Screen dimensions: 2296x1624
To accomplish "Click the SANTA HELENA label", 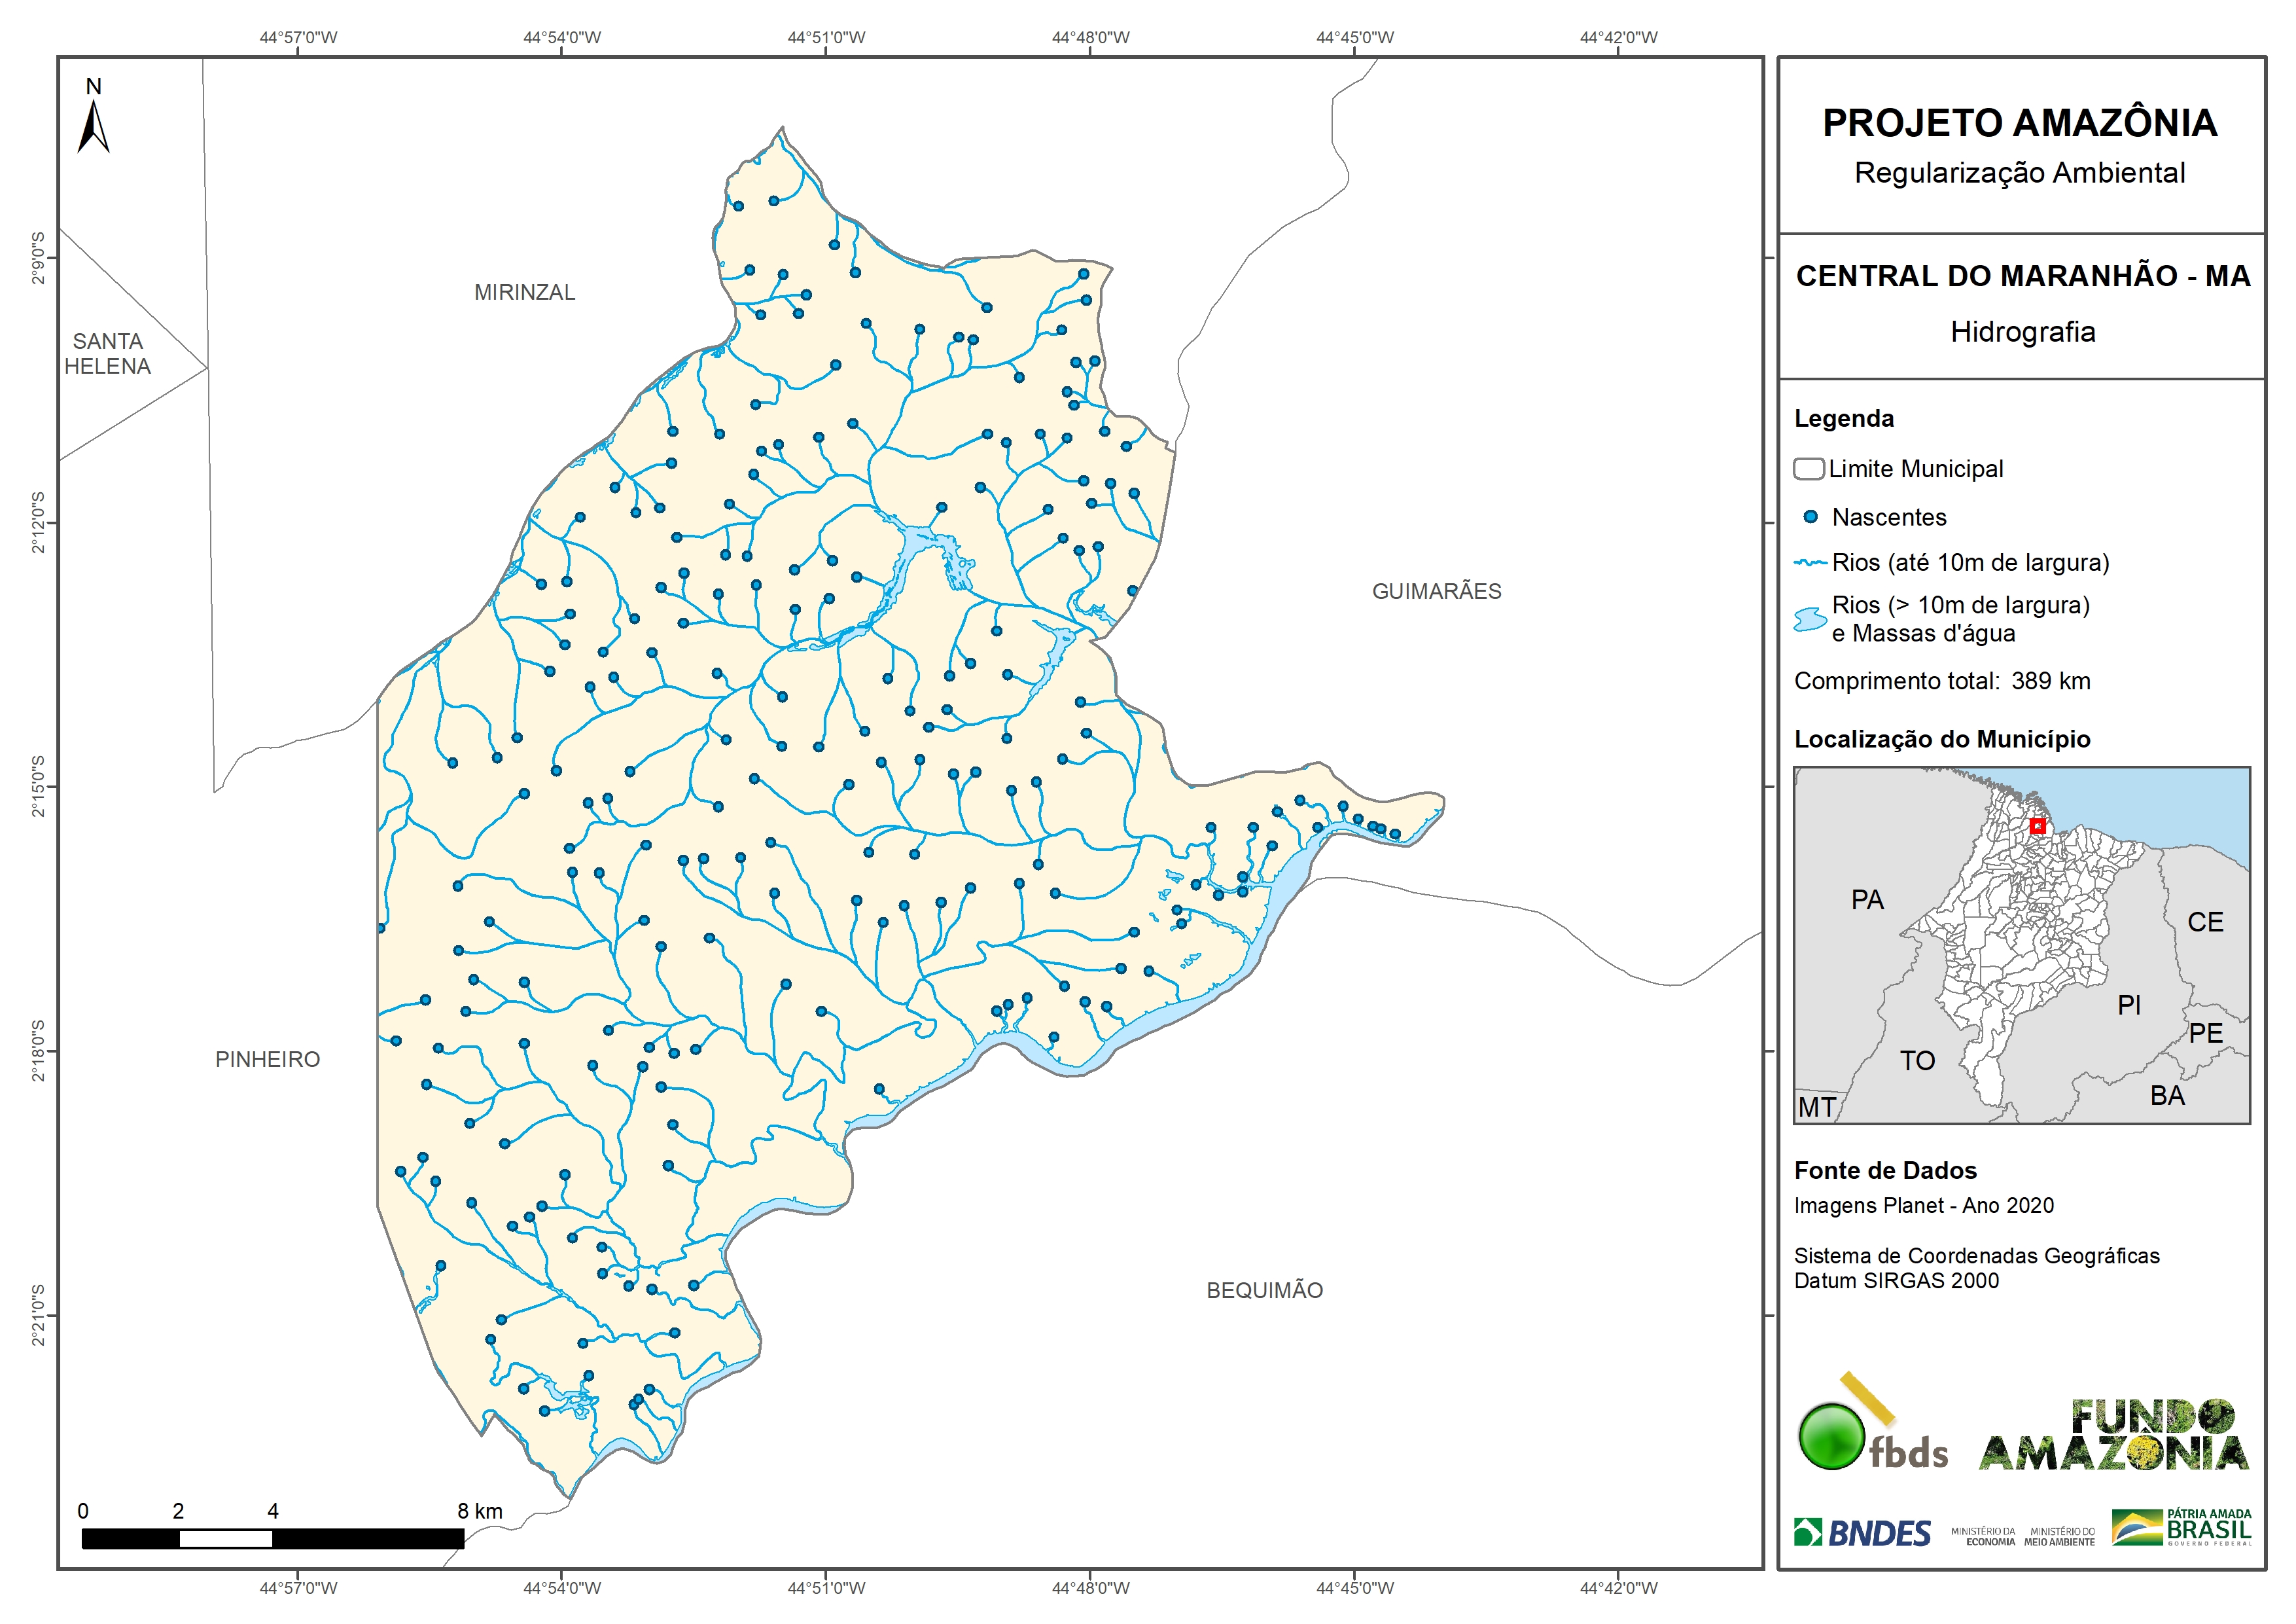I will [x=107, y=354].
